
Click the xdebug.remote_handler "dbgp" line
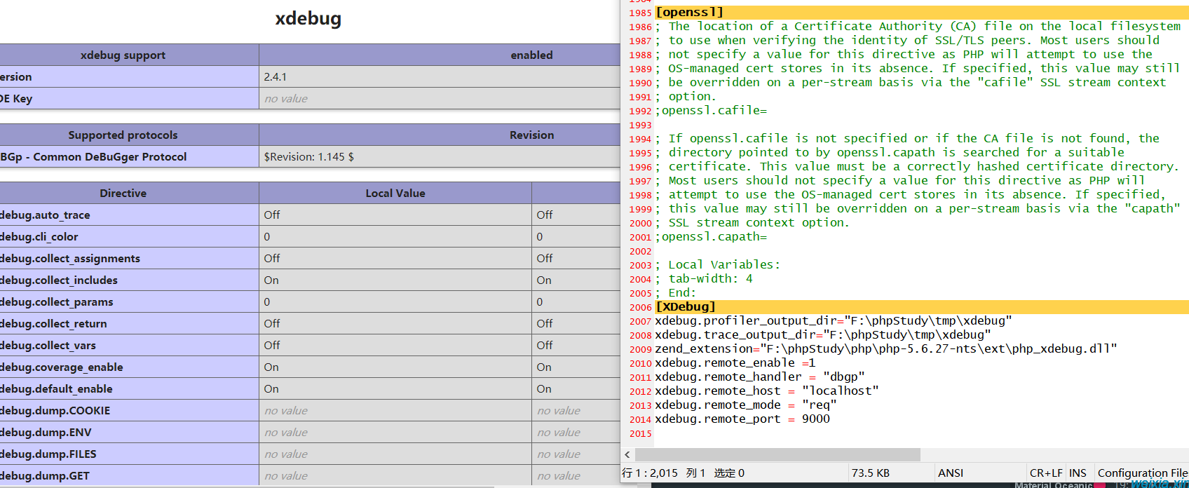click(x=760, y=377)
